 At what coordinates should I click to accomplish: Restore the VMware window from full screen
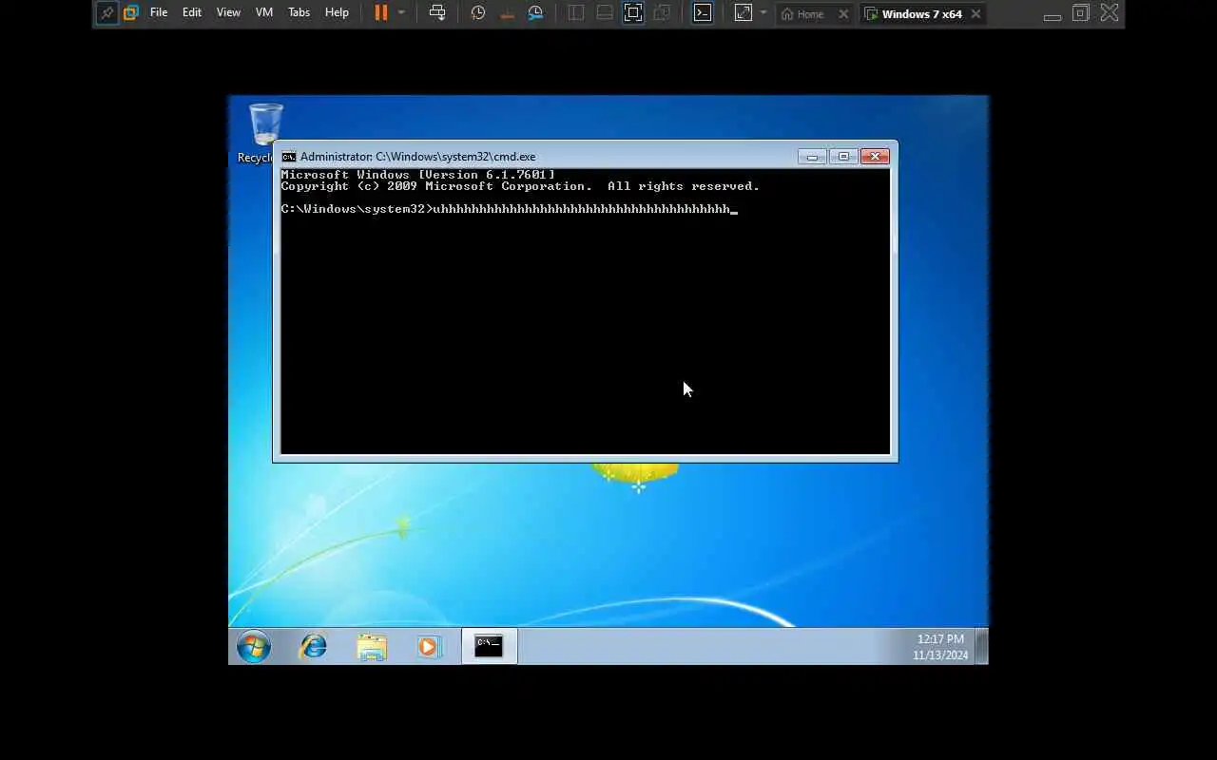1081,13
